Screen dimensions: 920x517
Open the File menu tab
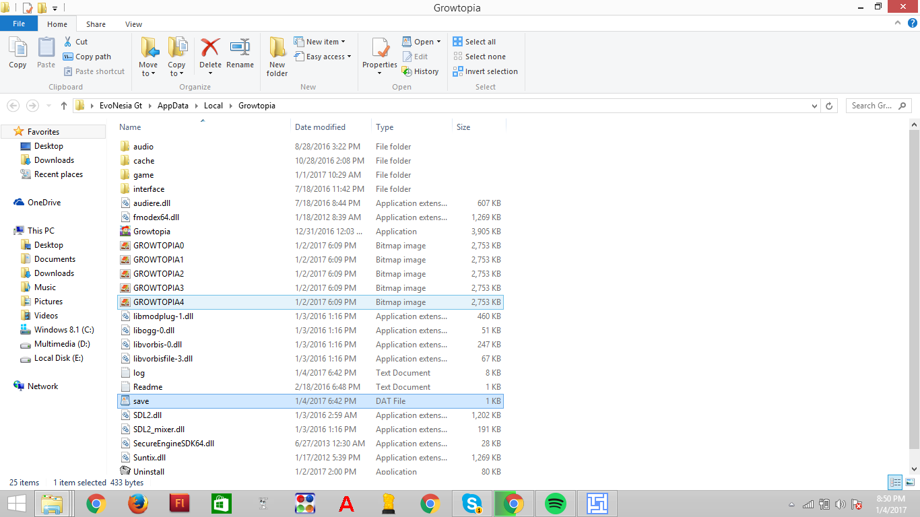click(x=19, y=24)
